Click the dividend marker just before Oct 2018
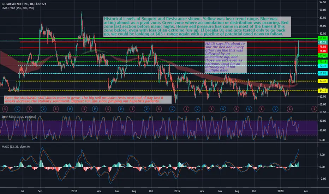329x194 pixels. [x=146, y=109]
